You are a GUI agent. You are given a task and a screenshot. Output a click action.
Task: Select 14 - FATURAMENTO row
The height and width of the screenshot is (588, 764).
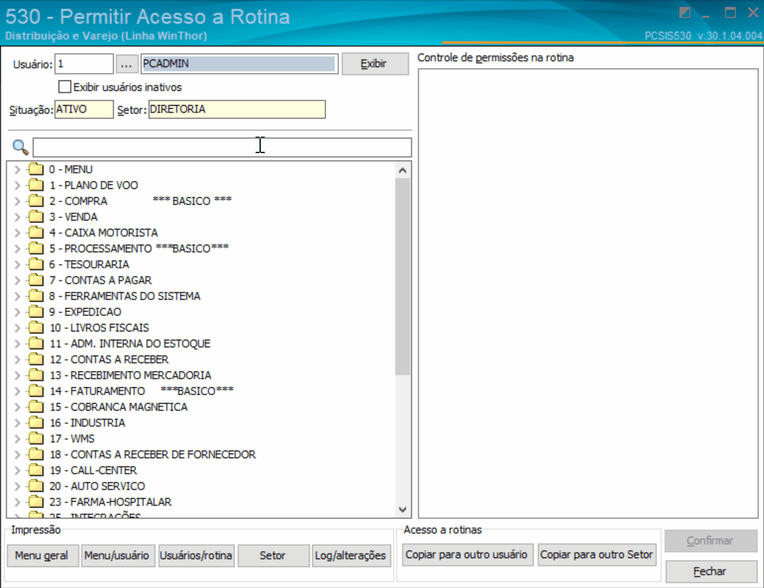point(142,391)
